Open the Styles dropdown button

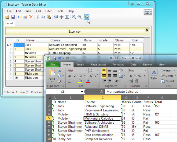[x=154, y=75]
